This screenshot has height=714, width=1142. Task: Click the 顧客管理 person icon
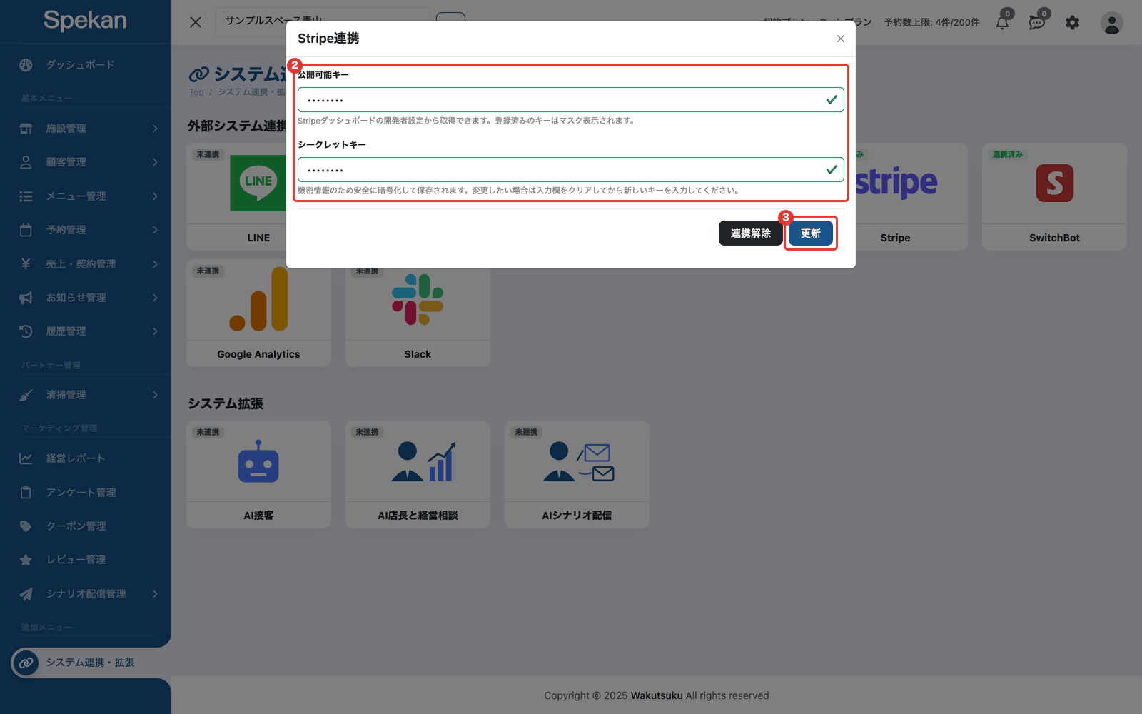coord(26,162)
